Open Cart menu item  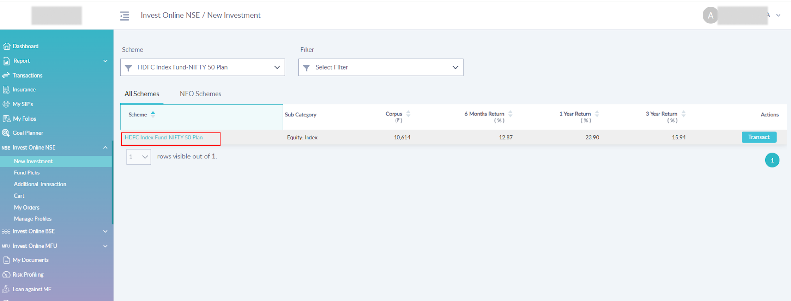[x=19, y=196]
